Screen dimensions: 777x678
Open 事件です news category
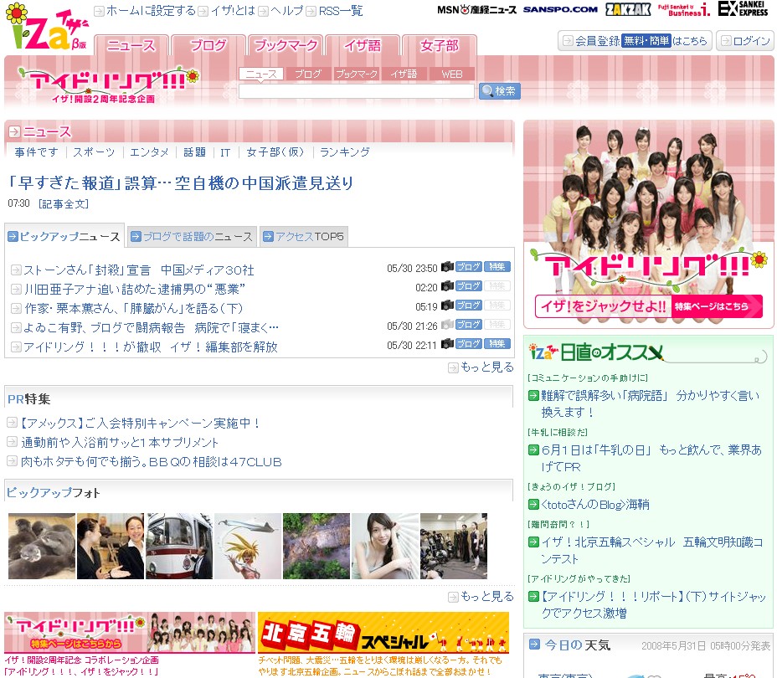click(x=36, y=152)
